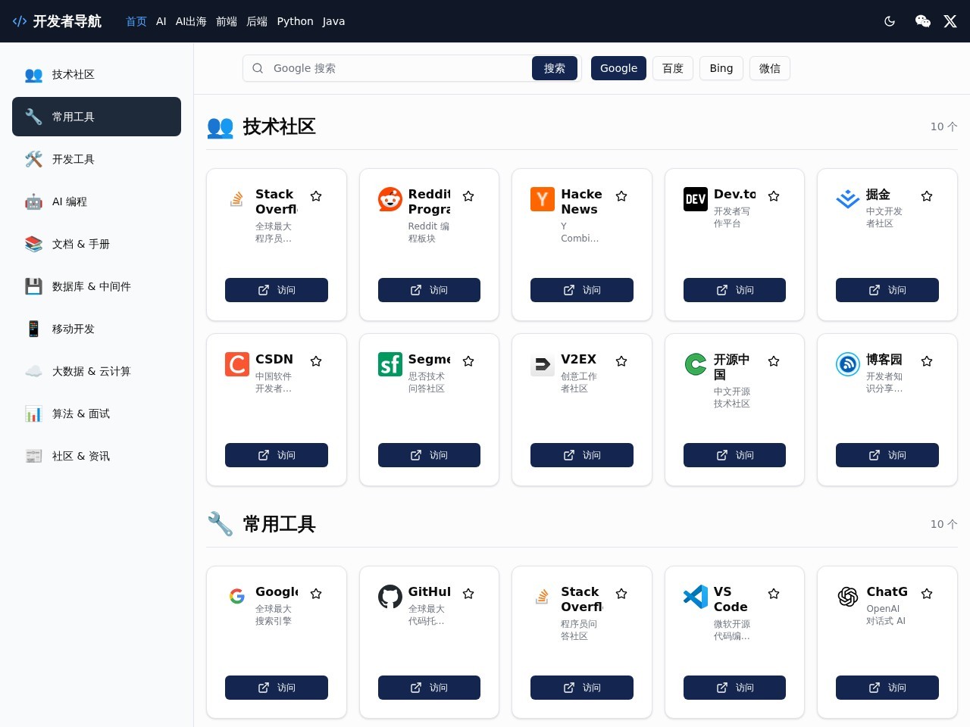Screen dimensions: 970x727
Task: Star the V2EX card
Action: [x=621, y=361]
